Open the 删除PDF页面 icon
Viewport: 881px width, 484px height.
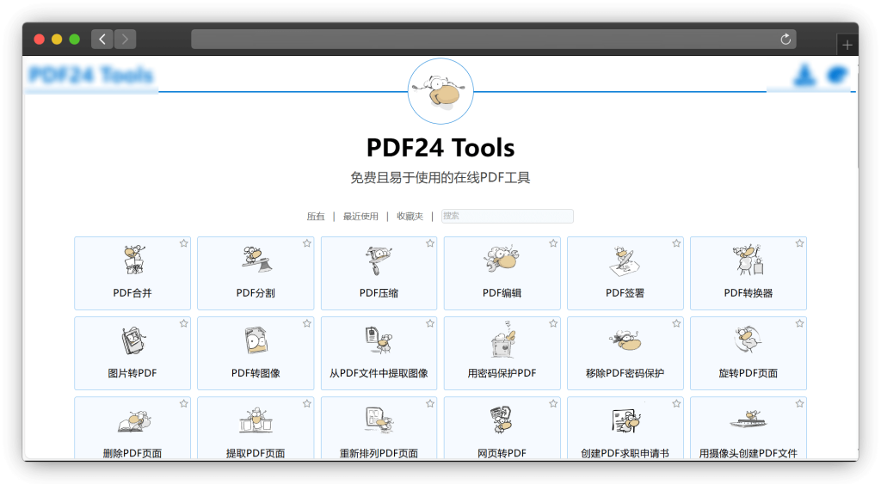133,420
